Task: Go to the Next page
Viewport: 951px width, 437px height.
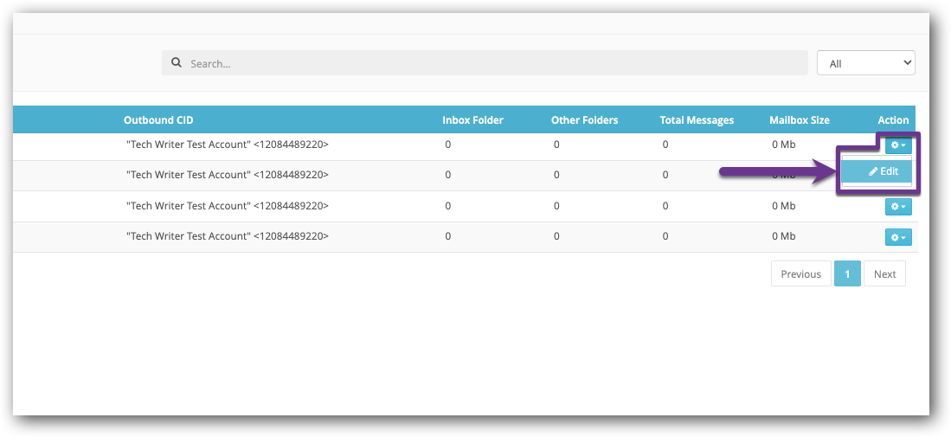Action: pos(884,274)
